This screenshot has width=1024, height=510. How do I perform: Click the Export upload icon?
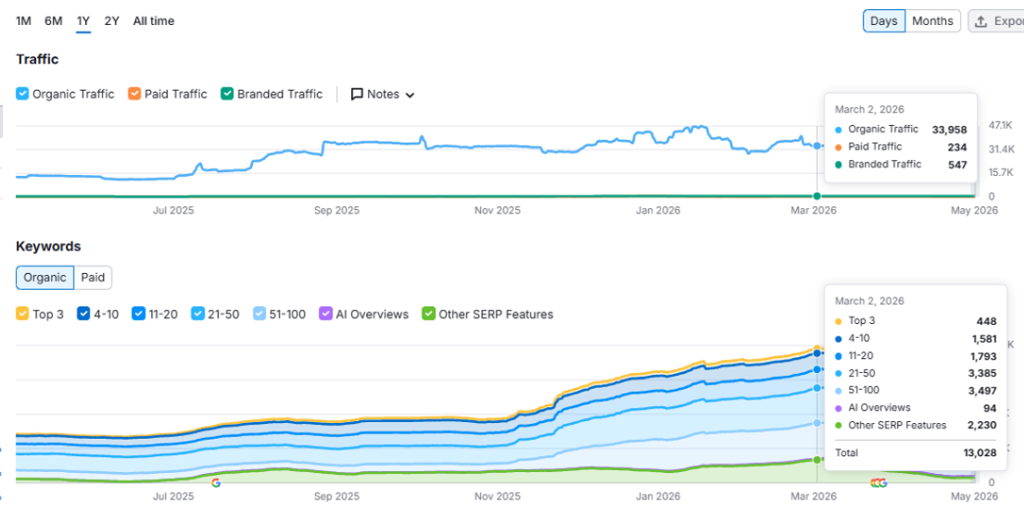(x=980, y=21)
